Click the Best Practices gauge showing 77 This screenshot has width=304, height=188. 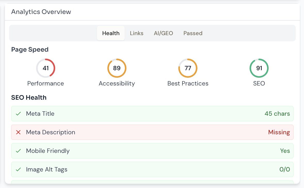(188, 68)
